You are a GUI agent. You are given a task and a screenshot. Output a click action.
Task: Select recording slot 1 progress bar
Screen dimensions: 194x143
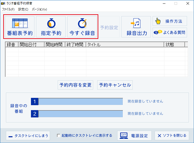[81, 101]
